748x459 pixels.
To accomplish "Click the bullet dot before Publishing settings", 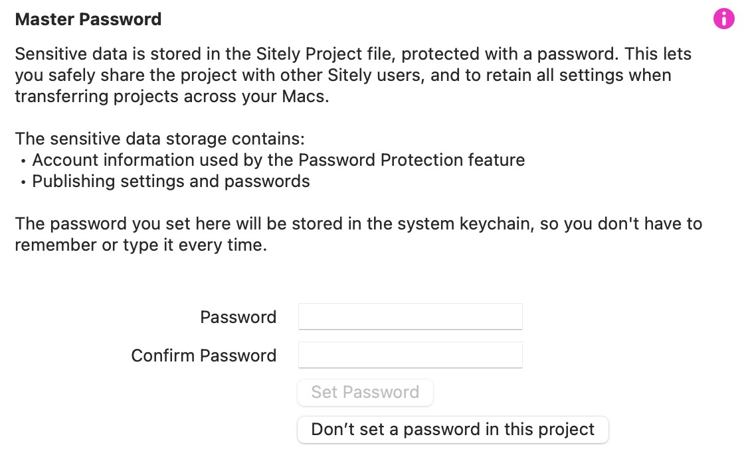I will tap(23, 182).
